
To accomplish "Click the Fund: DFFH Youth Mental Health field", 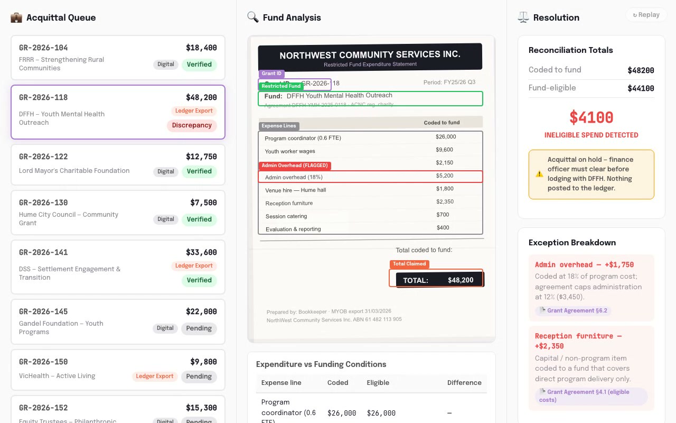I will coord(370,98).
